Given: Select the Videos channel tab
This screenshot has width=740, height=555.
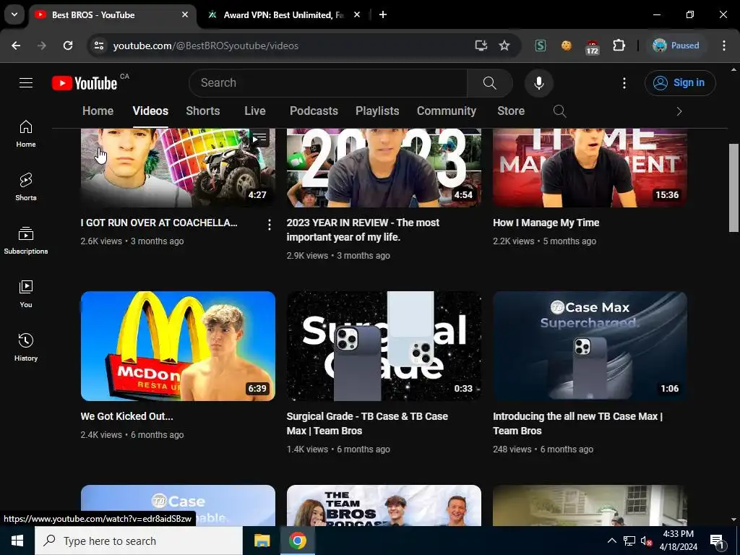Looking at the screenshot, I should pyautogui.click(x=150, y=111).
